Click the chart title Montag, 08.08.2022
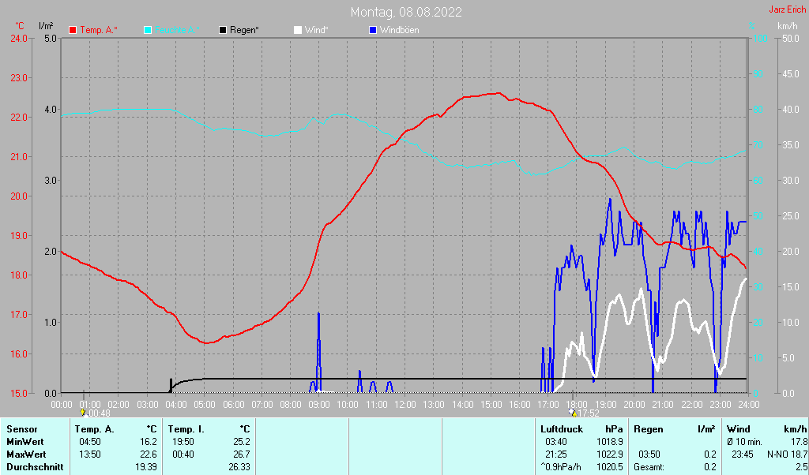Viewport: 809px width, 475px height. tap(407, 12)
